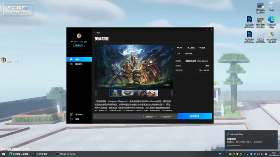Click the 2011-09-22 release date value
This screenshot has width=280, height=157.
pos(204,70)
